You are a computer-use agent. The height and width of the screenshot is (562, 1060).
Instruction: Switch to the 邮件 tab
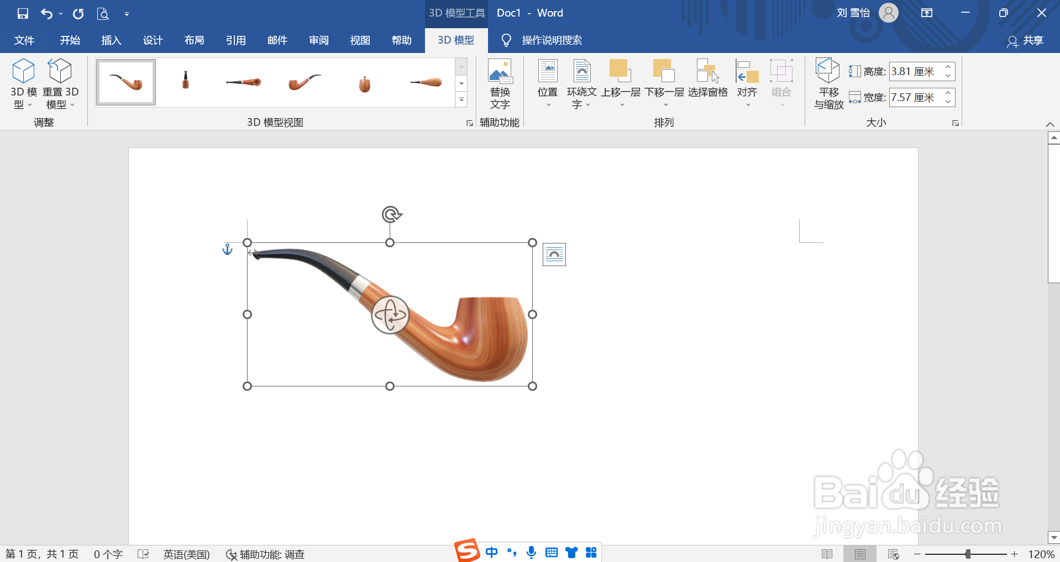pos(277,40)
